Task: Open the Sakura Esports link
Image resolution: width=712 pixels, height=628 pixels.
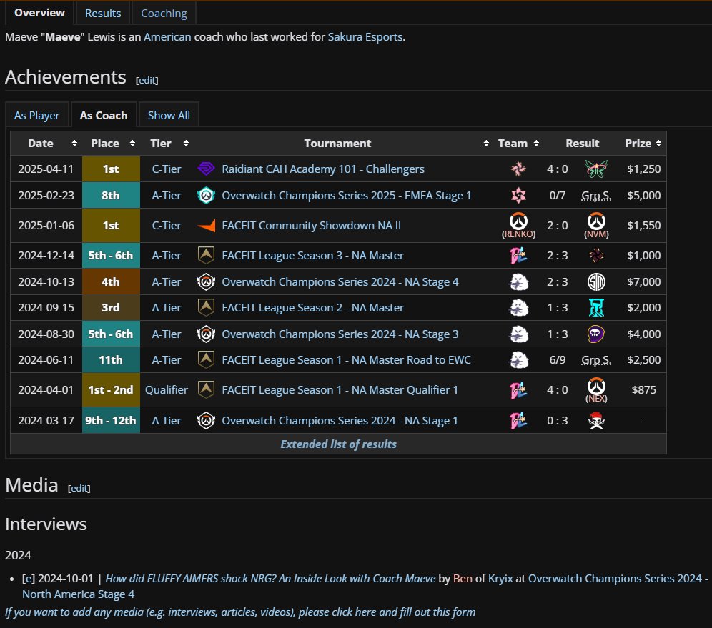Action: click(365, 36)
